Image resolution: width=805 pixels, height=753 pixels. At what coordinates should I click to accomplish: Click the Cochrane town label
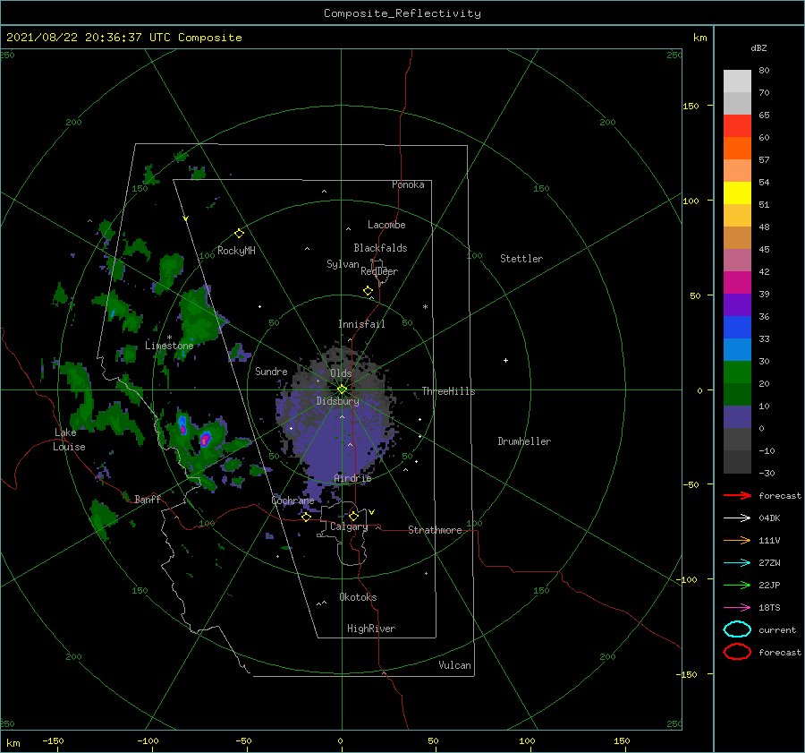[x=292, y=501]
